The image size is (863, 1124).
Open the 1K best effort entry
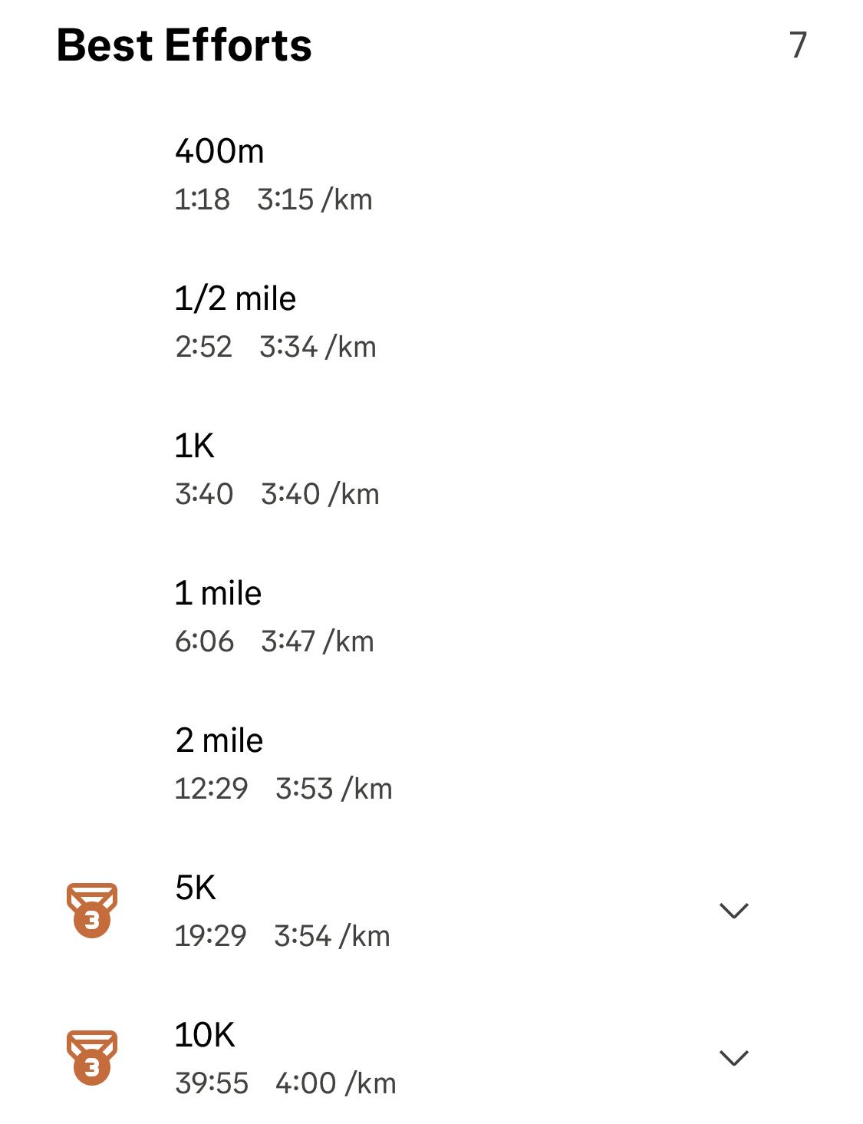click(431, 469)
